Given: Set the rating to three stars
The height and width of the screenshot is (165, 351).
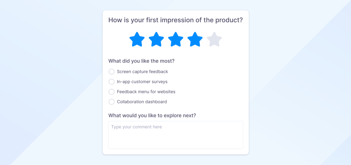Looking at the screenshot, I should (175, 40).
